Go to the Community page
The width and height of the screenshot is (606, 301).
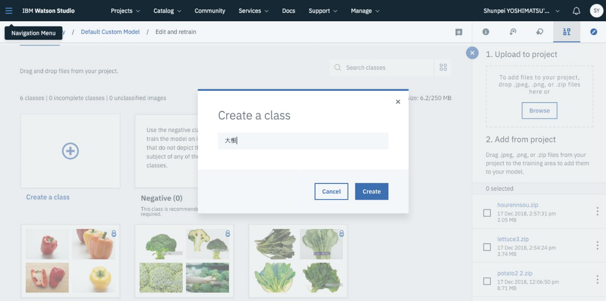(210, 11)
